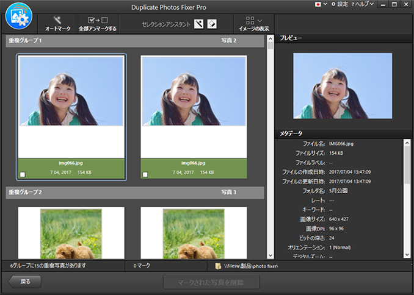Click the 6グループに15の重複写真があります status text

[48, 266]
